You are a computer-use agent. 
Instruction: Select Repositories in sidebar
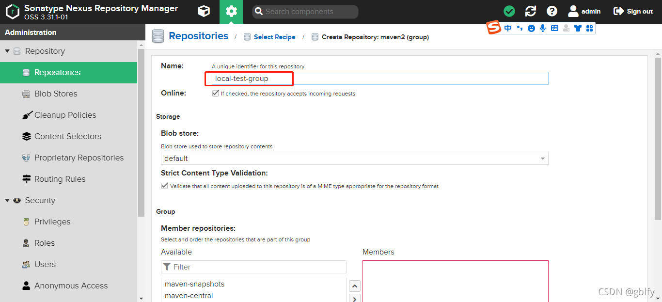(x=68, y=72)
